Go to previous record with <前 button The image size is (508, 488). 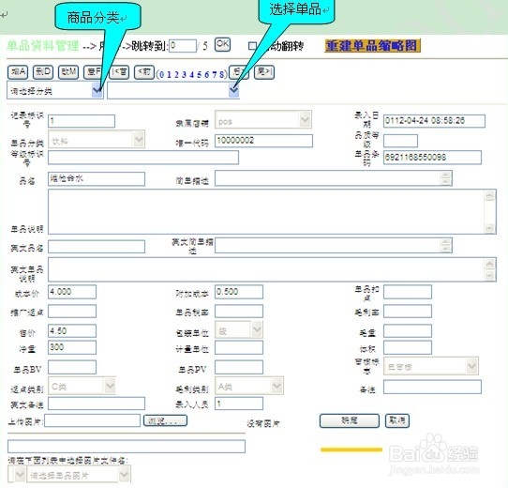144,72
